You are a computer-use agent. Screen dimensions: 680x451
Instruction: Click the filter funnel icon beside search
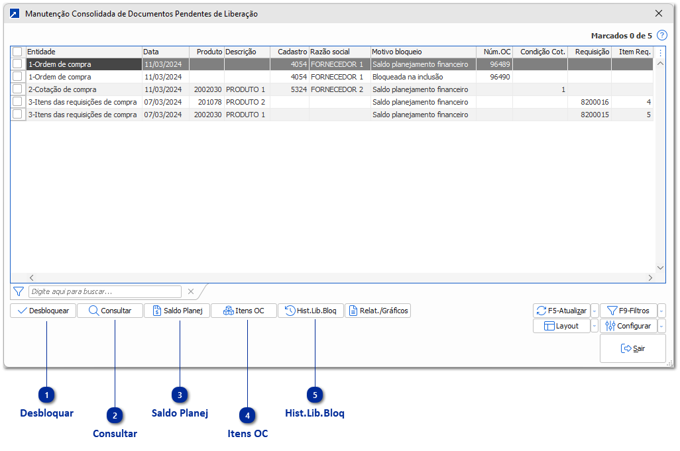19,291
